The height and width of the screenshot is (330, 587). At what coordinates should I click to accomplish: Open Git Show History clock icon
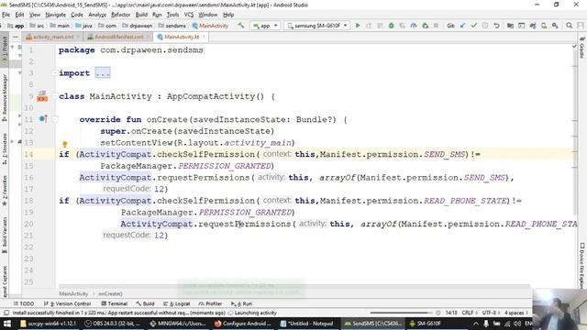point(485,26)
